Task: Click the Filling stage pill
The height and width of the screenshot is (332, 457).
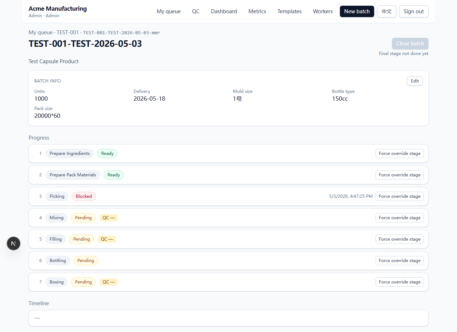Action: 56,239
